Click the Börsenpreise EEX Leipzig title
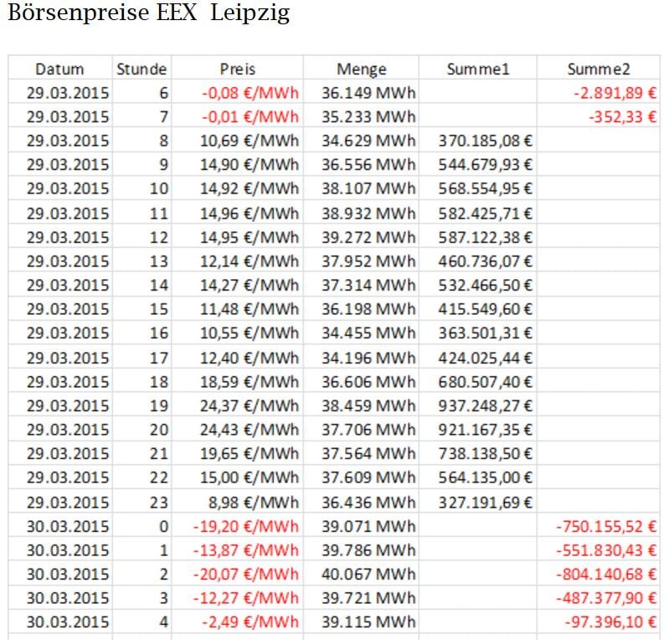The width and height of the screenshot is (669, 640). [x=148, y=15]
